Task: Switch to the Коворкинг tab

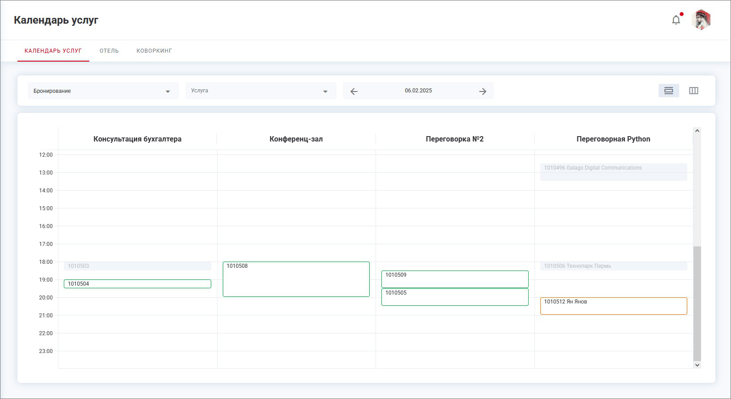Action: [x=154, y=51]
